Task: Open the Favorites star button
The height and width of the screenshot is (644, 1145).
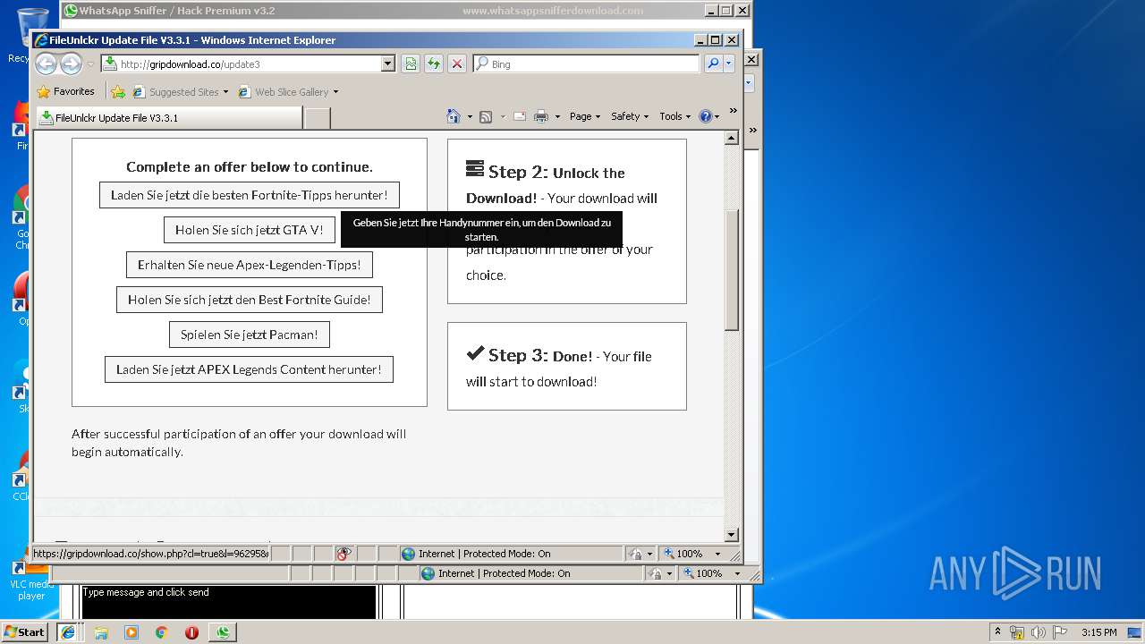Action: 65,91
